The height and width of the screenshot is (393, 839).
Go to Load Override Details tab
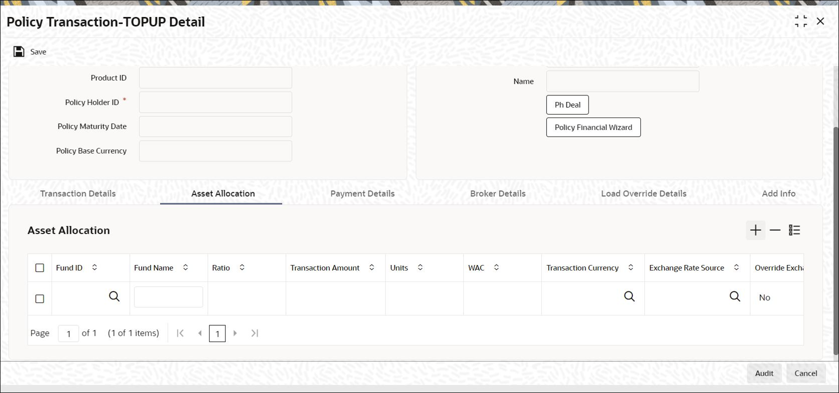pyautogui.click(x=643, y=194)
